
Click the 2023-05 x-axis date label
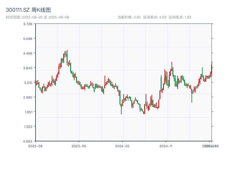tap(79, 146)
